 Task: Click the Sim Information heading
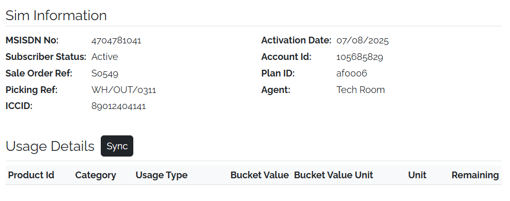tap(56, 16)
